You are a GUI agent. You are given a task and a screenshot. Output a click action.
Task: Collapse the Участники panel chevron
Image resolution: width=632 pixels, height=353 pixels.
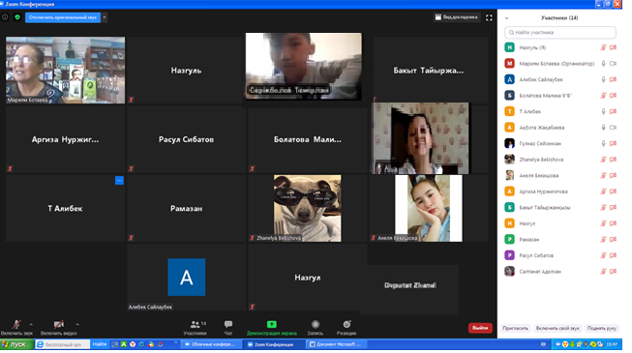click(x=506, y=18)
